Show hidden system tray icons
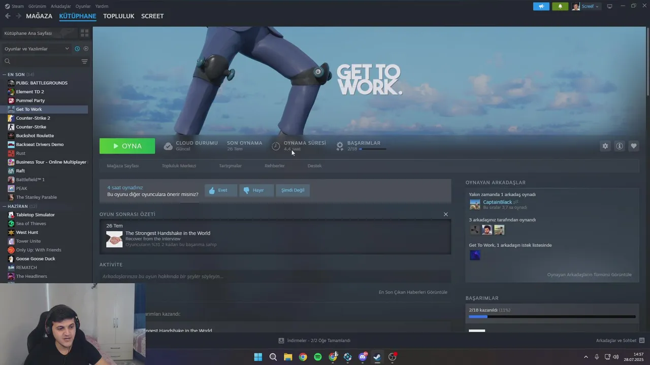 coord(586,357)
